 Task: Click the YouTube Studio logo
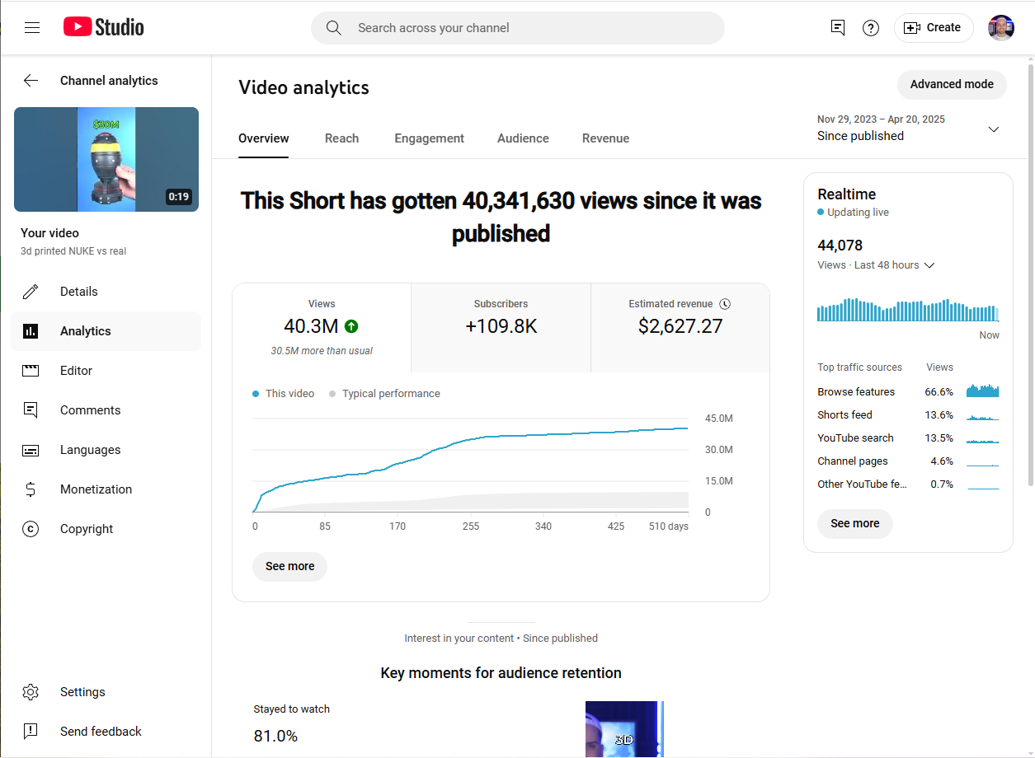[104, 27]
